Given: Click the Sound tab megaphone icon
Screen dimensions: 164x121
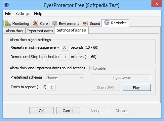Looking at the screenshot, I should click(x=86, y=23).
